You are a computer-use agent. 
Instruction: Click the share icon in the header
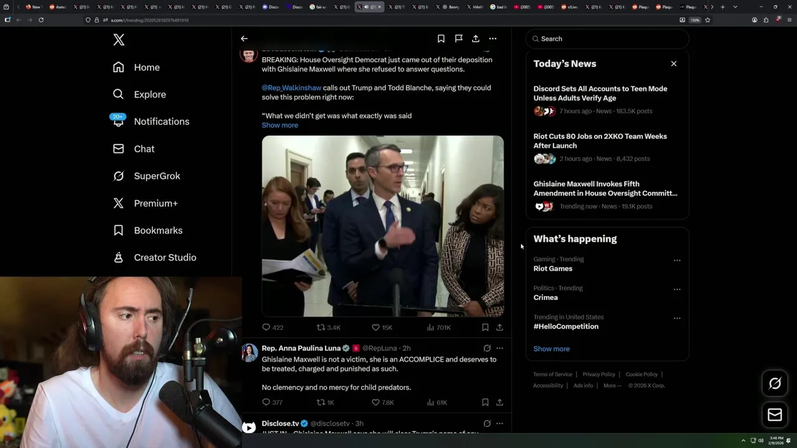[476, 39]
